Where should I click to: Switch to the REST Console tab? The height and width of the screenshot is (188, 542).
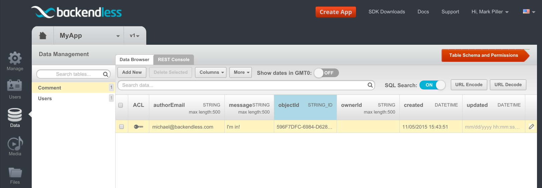tap(174, 59)
